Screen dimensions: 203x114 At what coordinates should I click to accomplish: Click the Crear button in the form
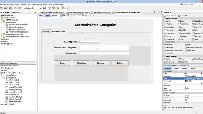coord(62,63)
